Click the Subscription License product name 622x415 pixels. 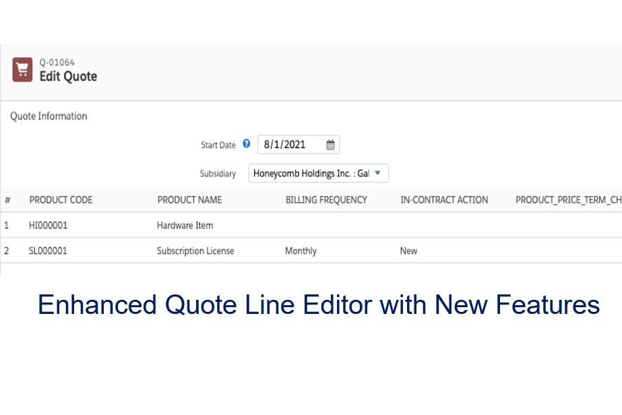point(195,251)
